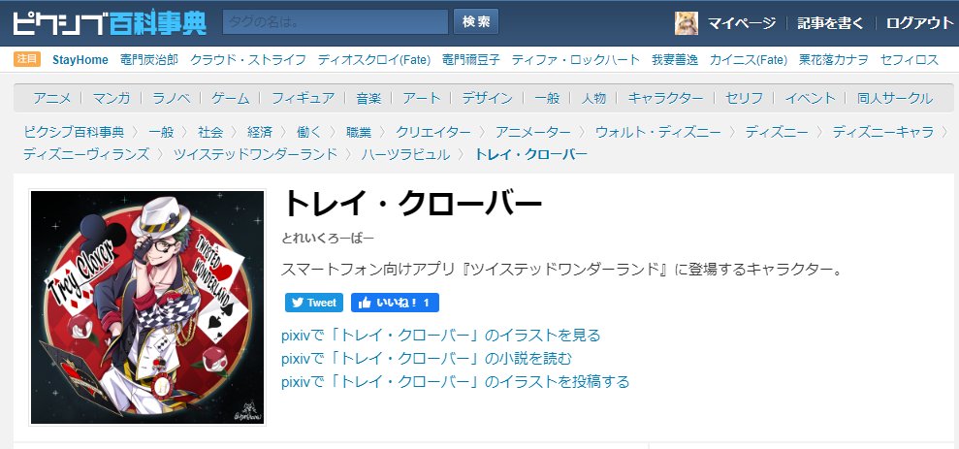Click the 注目 badge icon
This screenshot has width=959, height=449.
[x=27, y=59]
